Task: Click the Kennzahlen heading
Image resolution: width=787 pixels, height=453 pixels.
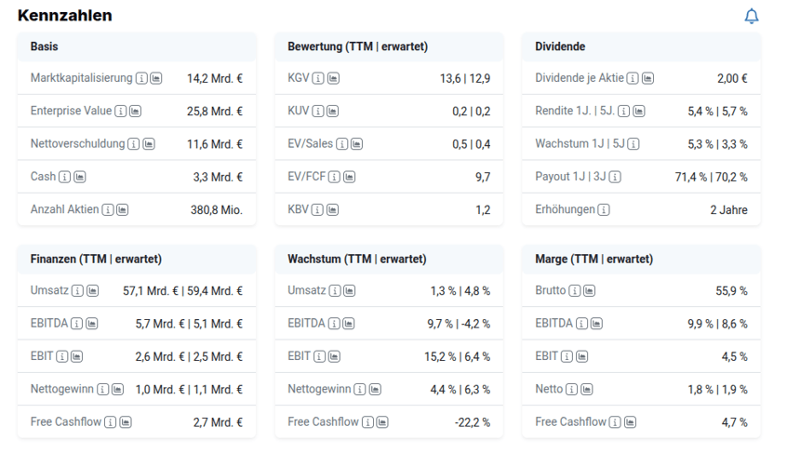Action: [64, 16]
